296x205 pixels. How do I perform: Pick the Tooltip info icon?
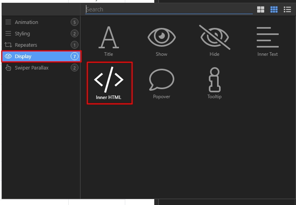tap(215, 80)
